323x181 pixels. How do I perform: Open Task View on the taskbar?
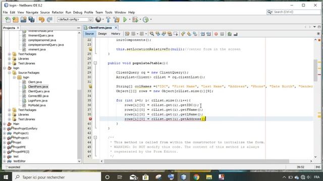point(120,177)
